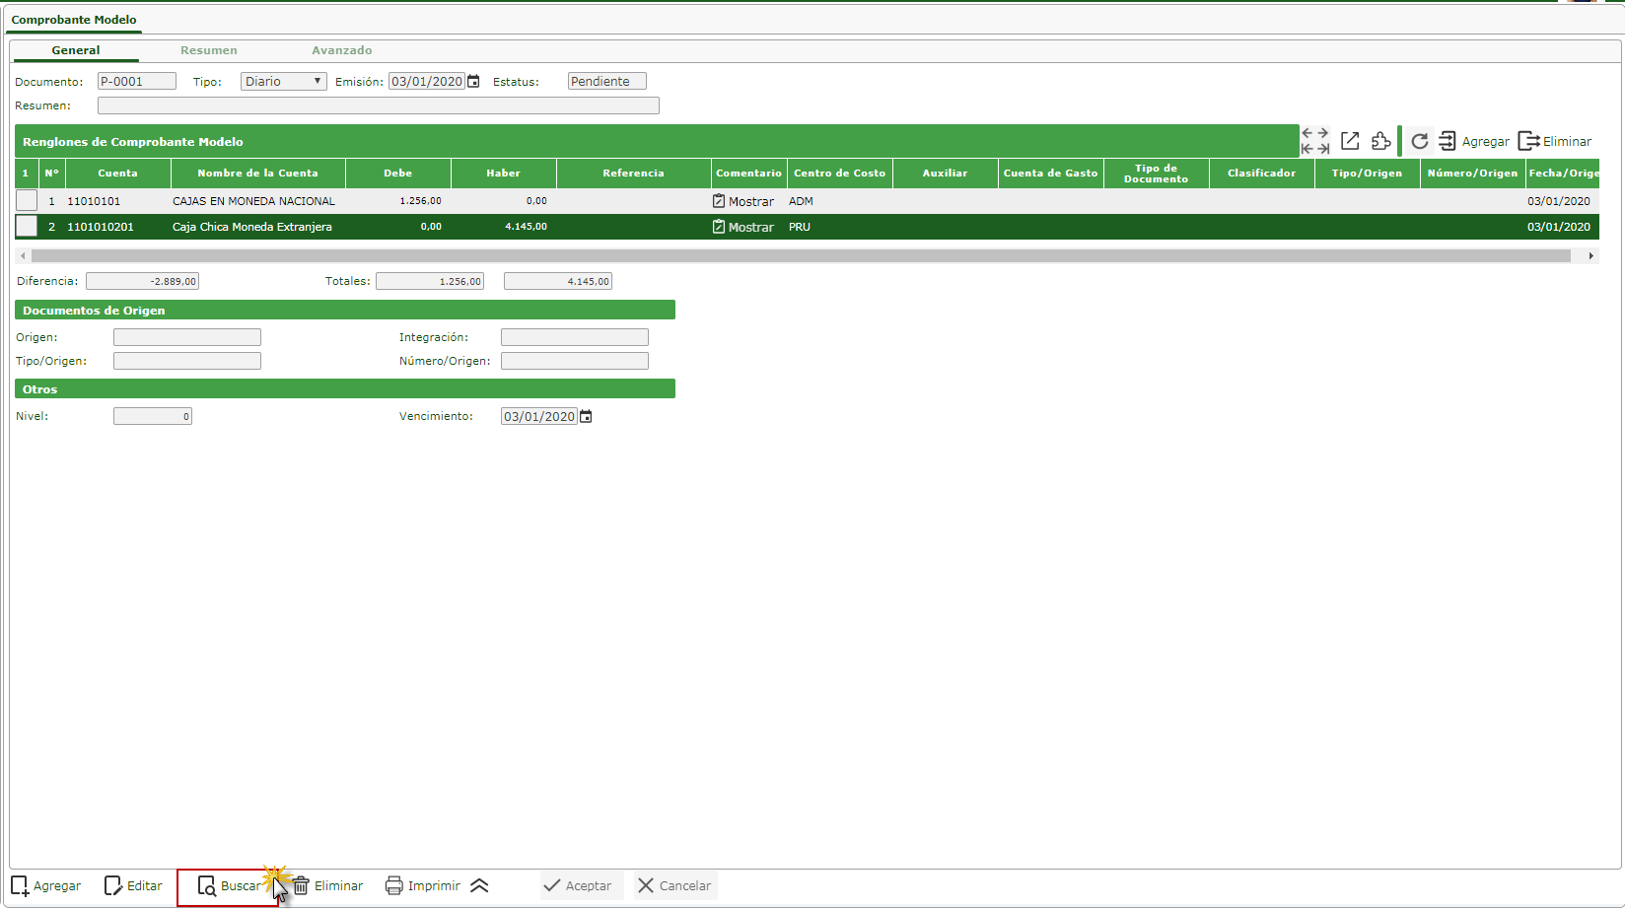Click the Tipo de Documento column header
Screen dimensions: 1625x909
click(1157, 174)
